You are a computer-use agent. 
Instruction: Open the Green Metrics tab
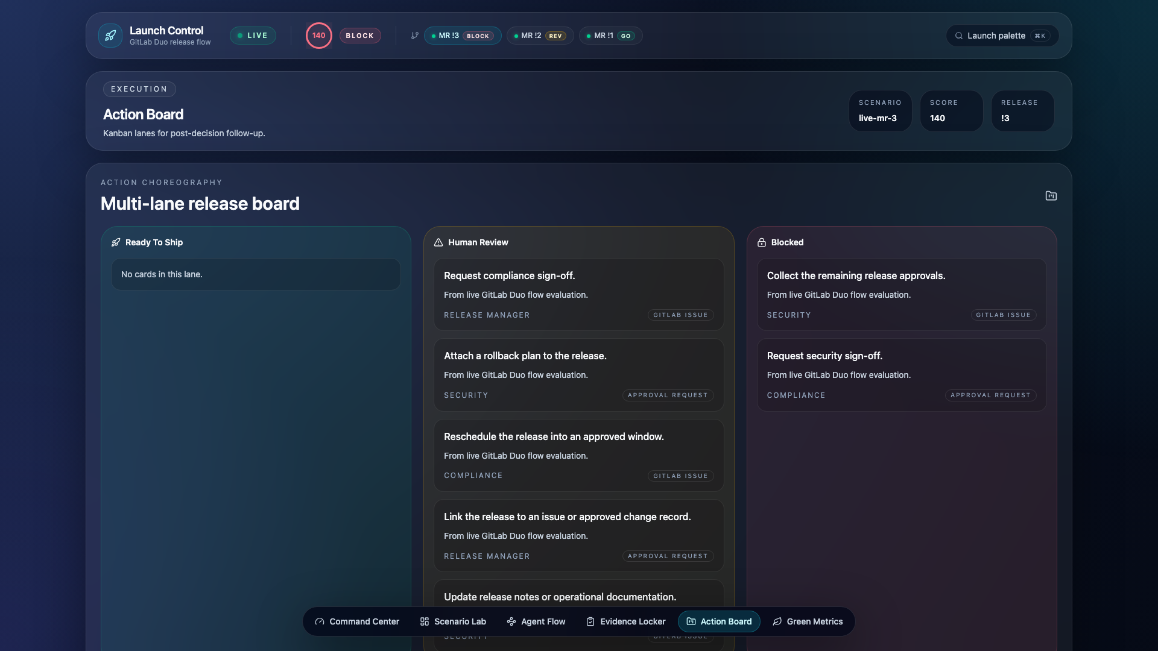(x=808, y=621)
